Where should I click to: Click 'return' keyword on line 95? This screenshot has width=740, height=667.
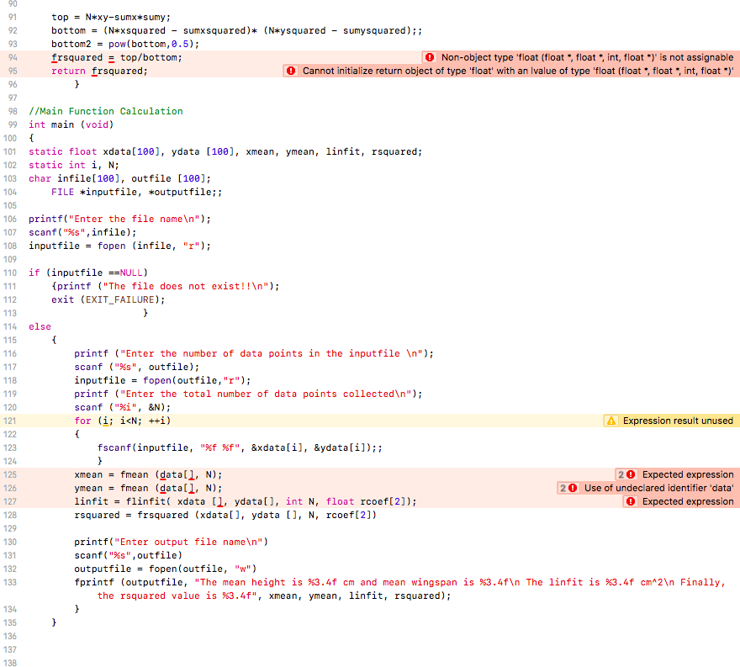click(68, 71)
